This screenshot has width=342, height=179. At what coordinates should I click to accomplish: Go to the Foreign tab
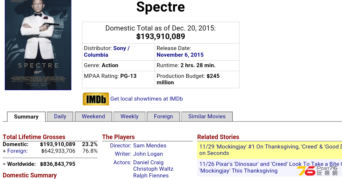click(164, 116)
